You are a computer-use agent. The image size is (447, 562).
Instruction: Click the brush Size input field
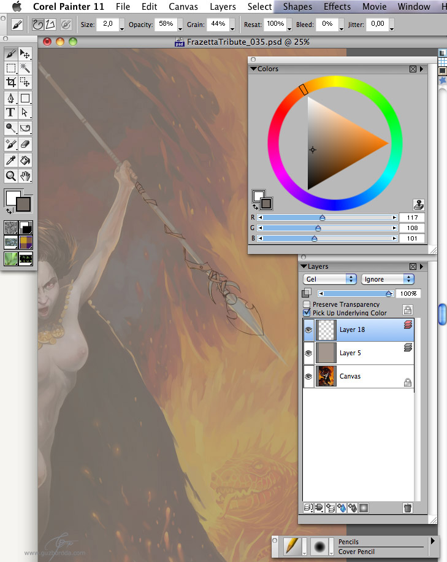[107, 25]
